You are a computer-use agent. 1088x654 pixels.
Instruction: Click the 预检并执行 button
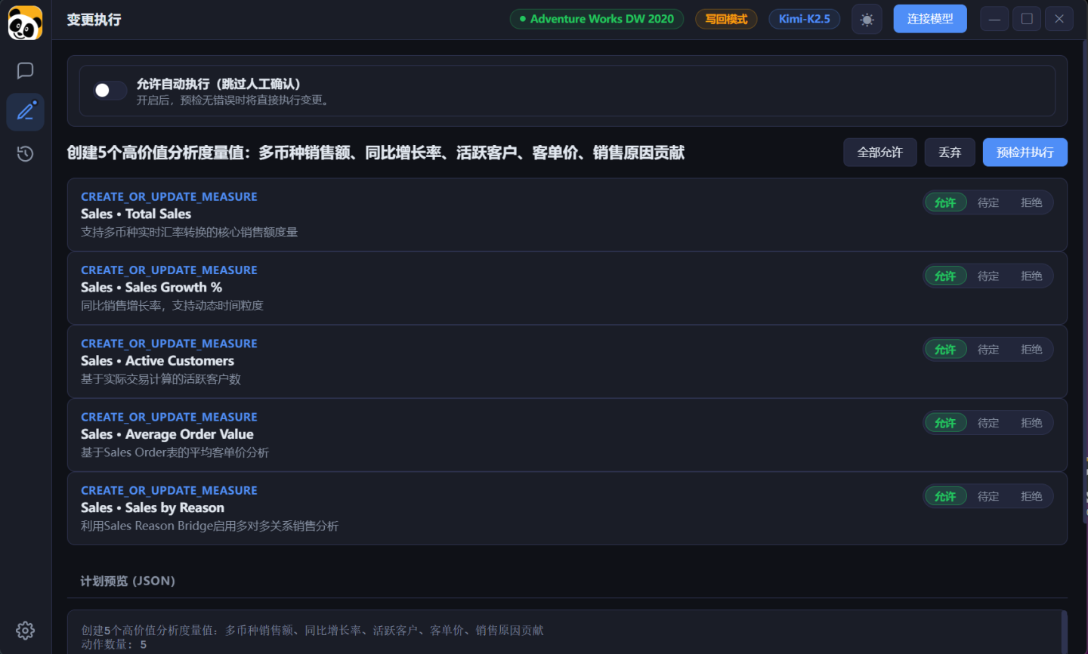click(x=1025, y=153)
